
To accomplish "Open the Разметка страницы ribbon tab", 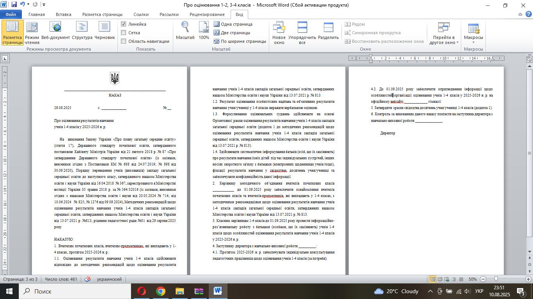I will (x=102, y=14).
